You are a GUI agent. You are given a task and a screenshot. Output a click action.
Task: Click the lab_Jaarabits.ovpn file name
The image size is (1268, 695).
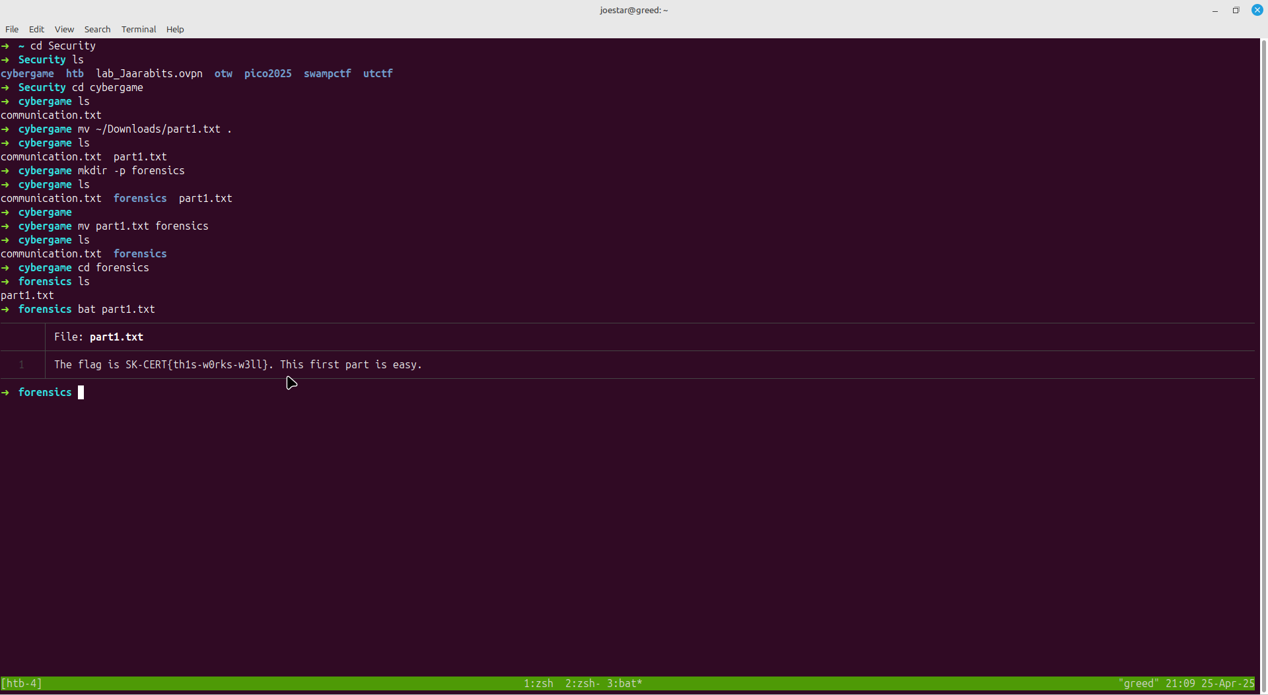point(149,73)
